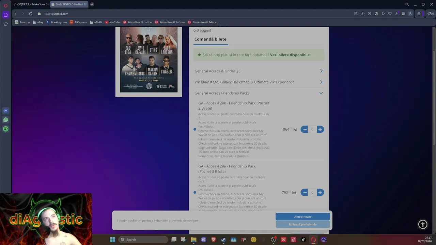Add page to bookmarks with heart icon

(390, 14)
